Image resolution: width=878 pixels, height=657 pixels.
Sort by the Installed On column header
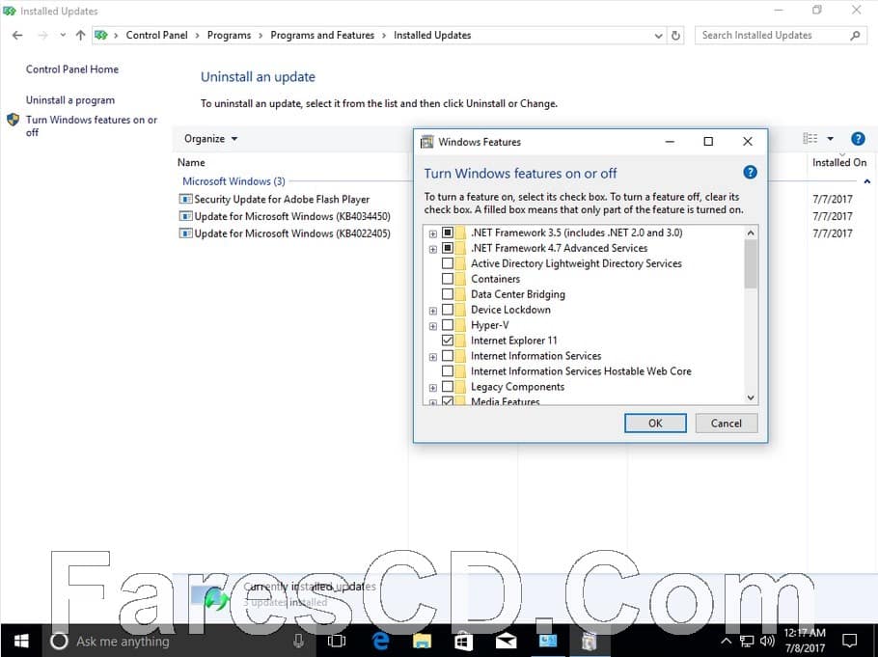coord(839,162)
